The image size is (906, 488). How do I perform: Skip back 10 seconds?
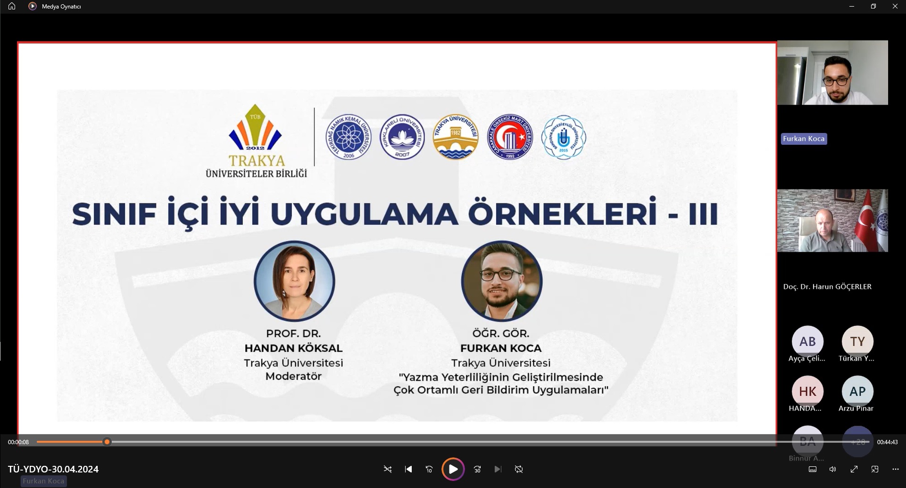pos(429,469)
